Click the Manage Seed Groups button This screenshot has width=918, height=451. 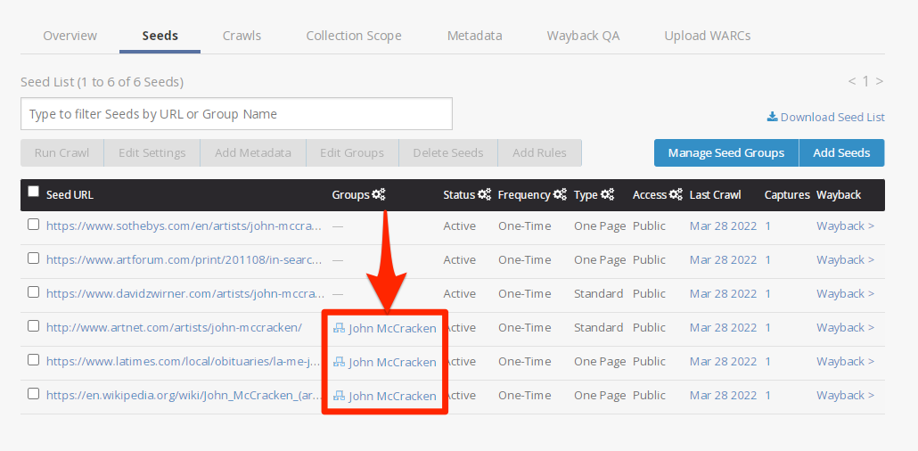[726, 152]
